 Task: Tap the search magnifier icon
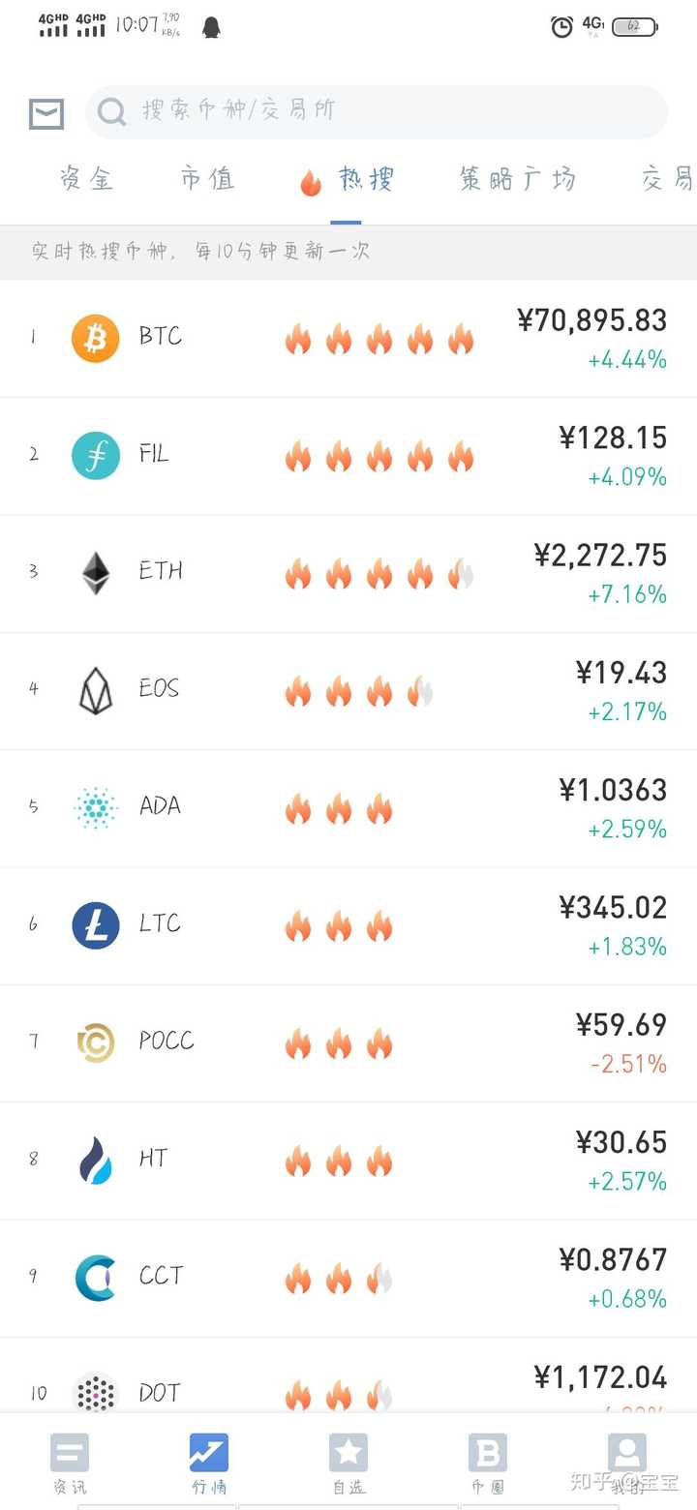click(x=111, y=112)
